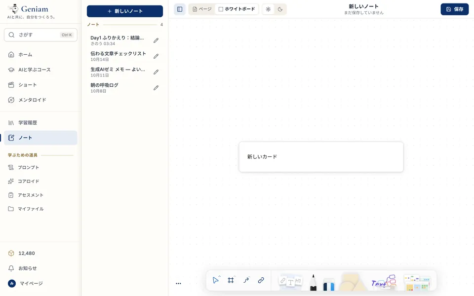Open the 伝わる文章チェックリスト note

click(x=118, y=56)
